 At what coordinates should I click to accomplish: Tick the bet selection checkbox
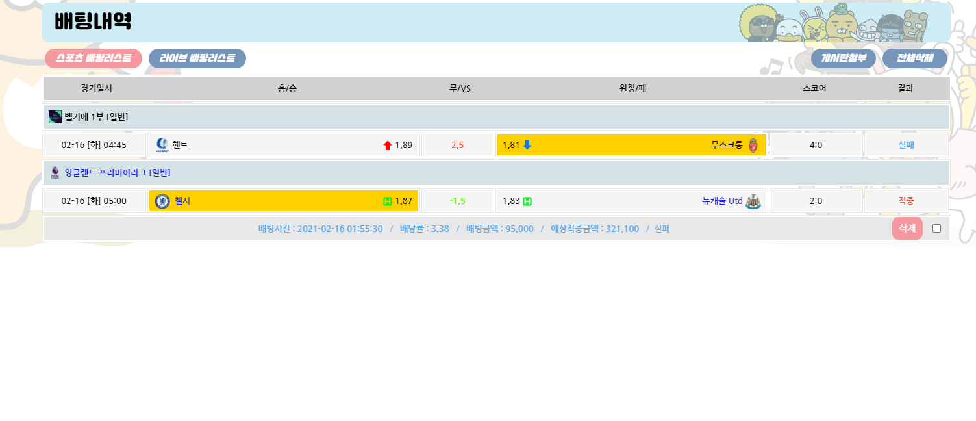(936, 229)
